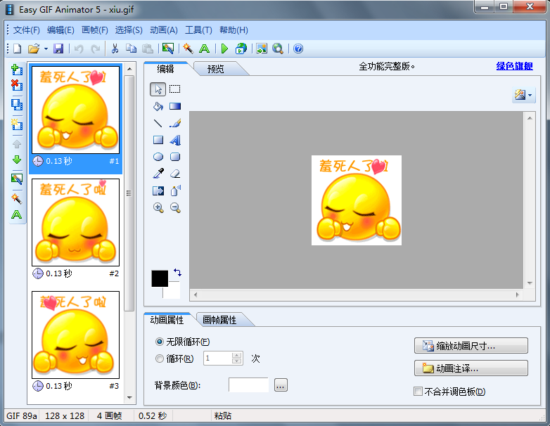This screenshot has height=426, width=550.
Task: Click the black foreground color swatch
Action: coord(159,278)
